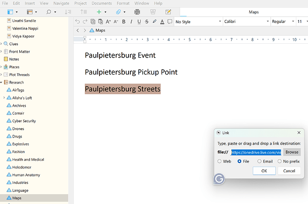Viewport: 308px width, 204px height.
Task: Go back with the left navigation arrow
Action: [78, 30]
